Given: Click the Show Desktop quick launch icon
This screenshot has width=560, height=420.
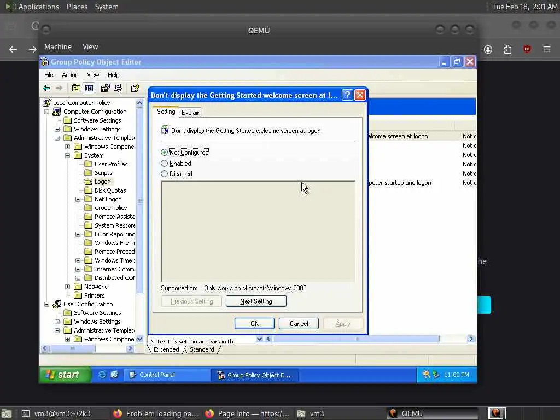Looking at the screenshot, I should (114, 375).
